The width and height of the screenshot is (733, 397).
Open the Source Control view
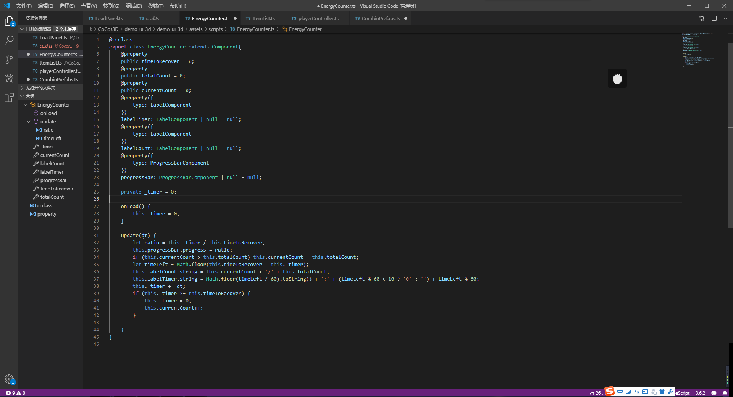pyautogui.click(x=9, y=59)
